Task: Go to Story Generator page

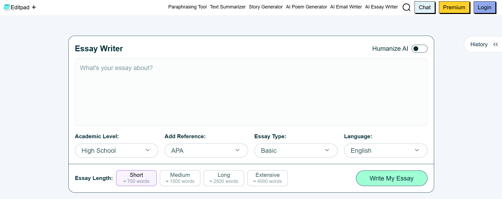Action: [x=266, y=7]
